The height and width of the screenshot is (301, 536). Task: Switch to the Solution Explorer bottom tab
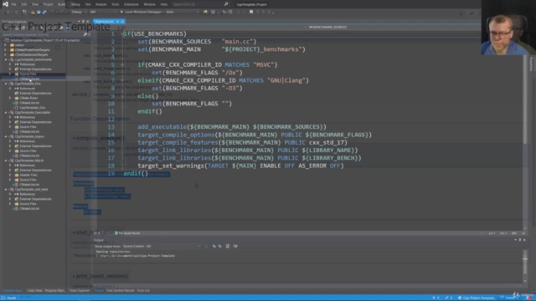click(13, 291)
